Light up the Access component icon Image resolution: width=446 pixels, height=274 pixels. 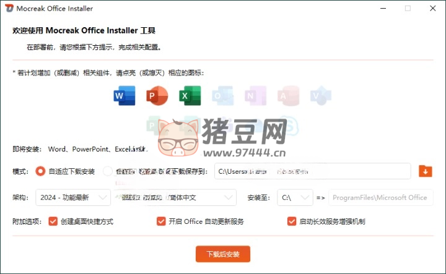(x=288, y=96)
